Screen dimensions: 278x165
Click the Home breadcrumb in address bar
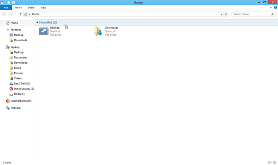tap(36, 14)
